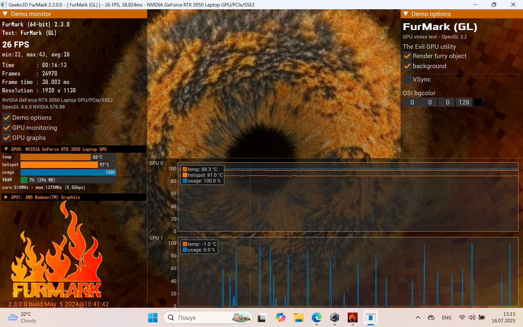Expand the GPU1 AMD Radeon Graphics section

pyautogui.click(x=6, y=197)
